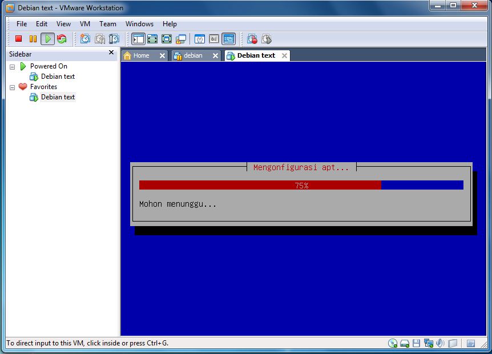Image resolution: width=492 pixels, height=354 pixels.
Task: Open the View menu
Action: coord(63,24)
